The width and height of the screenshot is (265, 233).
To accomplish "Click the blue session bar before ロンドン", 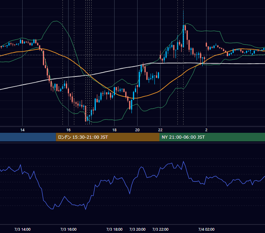I will click(x=28, y=137).
